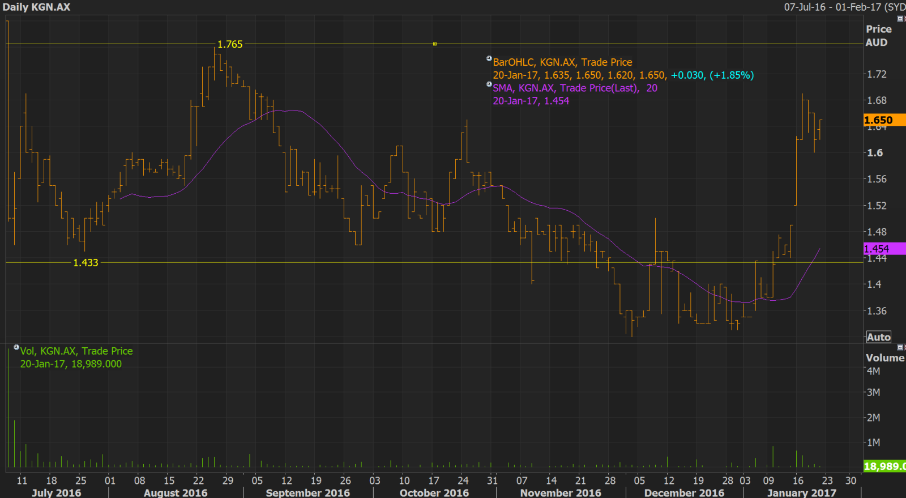The height and width of the screenshot is (498, 906).
Task: Click the volume value 20-Jan-17, 18,989.000
Action: 71,364
